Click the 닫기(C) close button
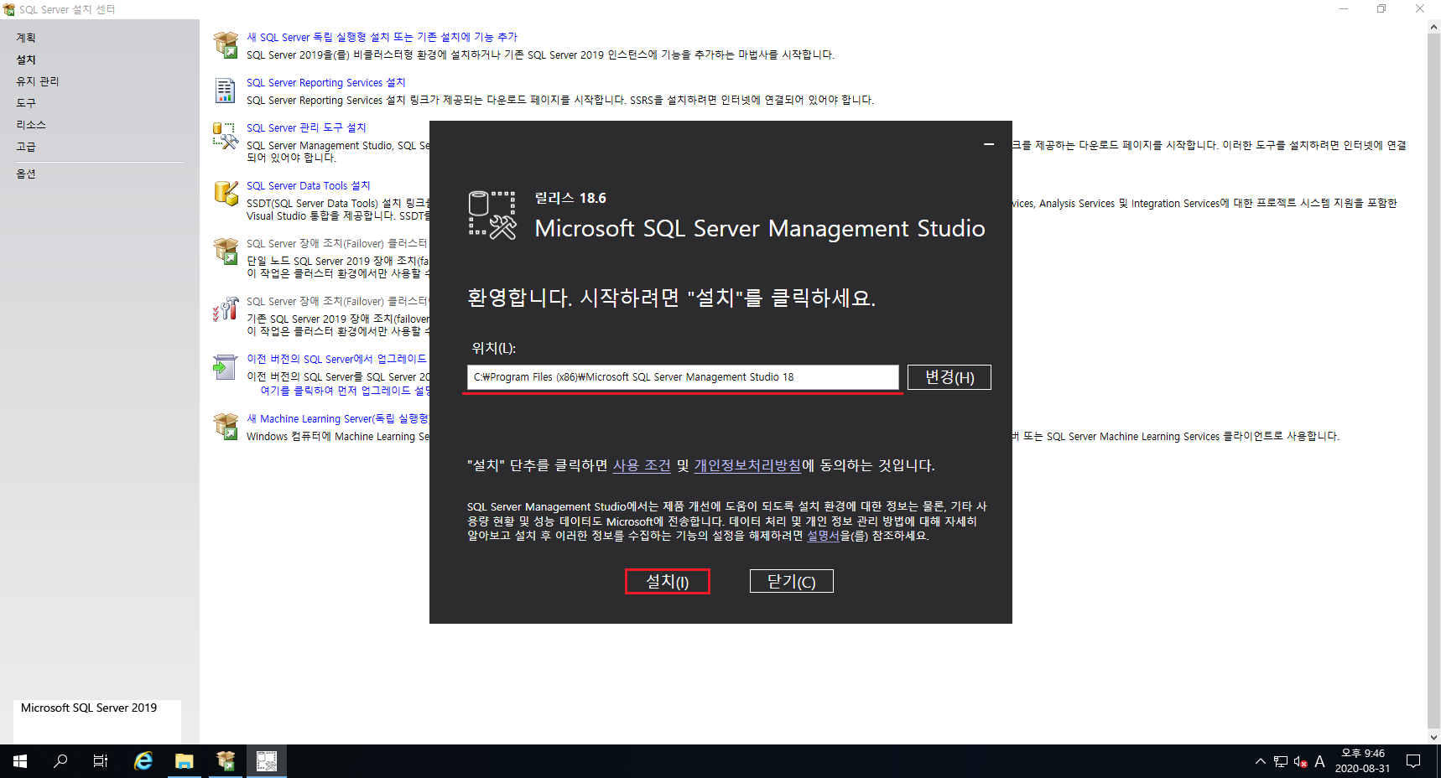The image size is (1441, 778). pos(791,581)
